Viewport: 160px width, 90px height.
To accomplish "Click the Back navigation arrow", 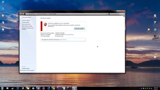I will coord(21,14).
